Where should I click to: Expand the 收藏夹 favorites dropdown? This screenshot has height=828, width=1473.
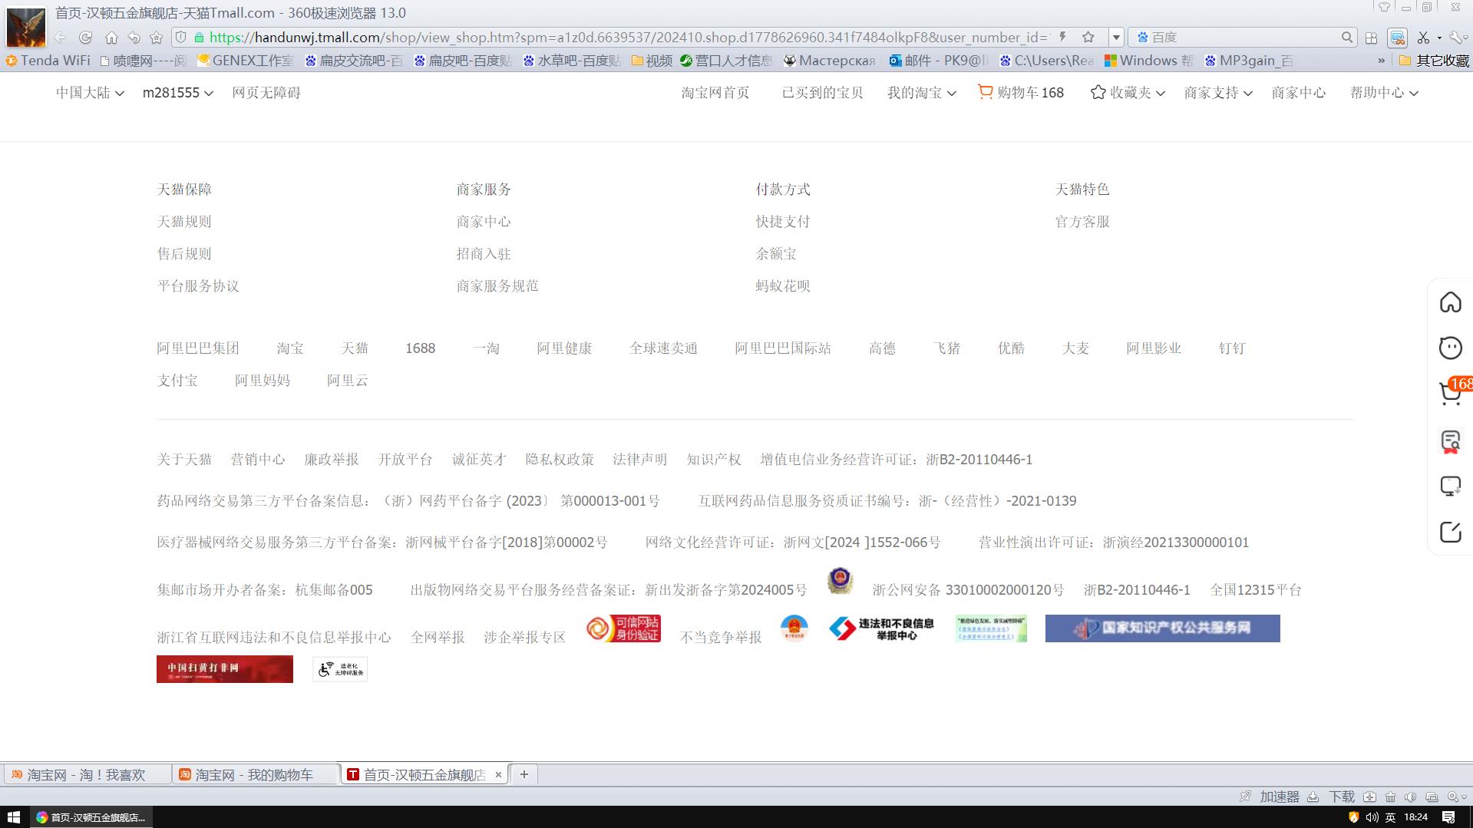1128,93
